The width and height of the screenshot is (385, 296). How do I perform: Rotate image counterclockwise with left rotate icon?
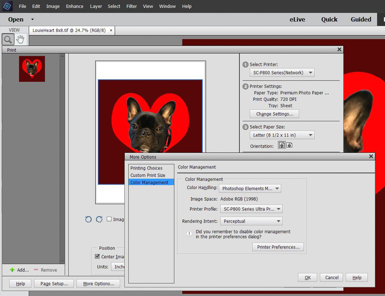point(89,219)
